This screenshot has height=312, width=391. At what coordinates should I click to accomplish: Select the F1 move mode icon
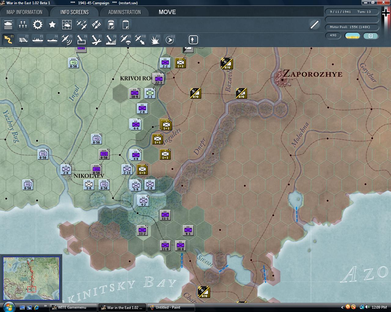point(8,40)
